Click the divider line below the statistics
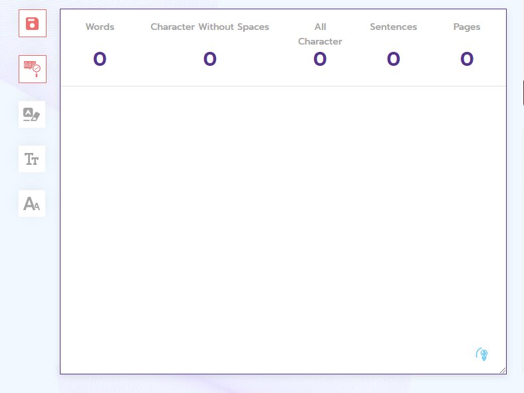This screenshot has width=524, height=393. (x=283, y=86)
